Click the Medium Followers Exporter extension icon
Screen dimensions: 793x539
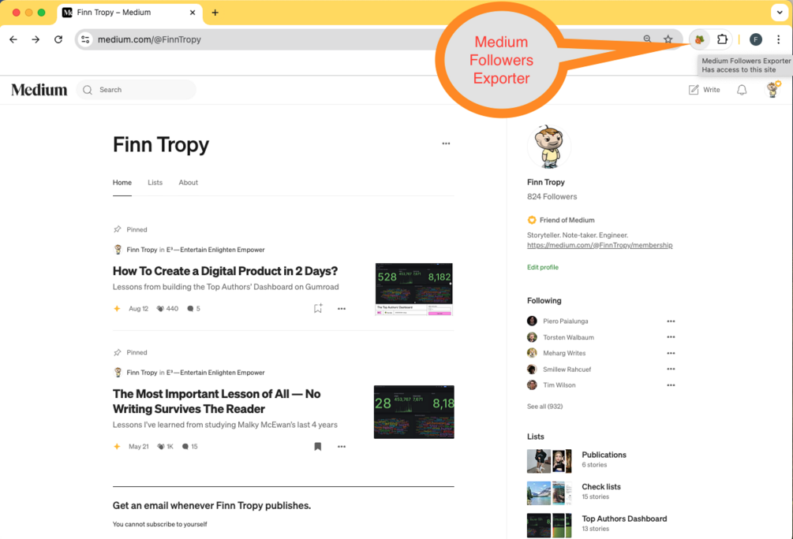click(x=699, y=39)
